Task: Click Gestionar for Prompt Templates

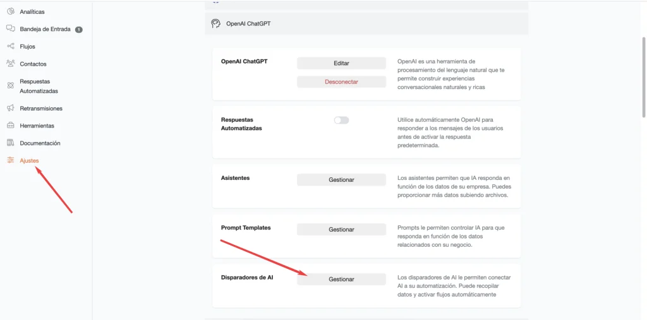Action: 341,229
